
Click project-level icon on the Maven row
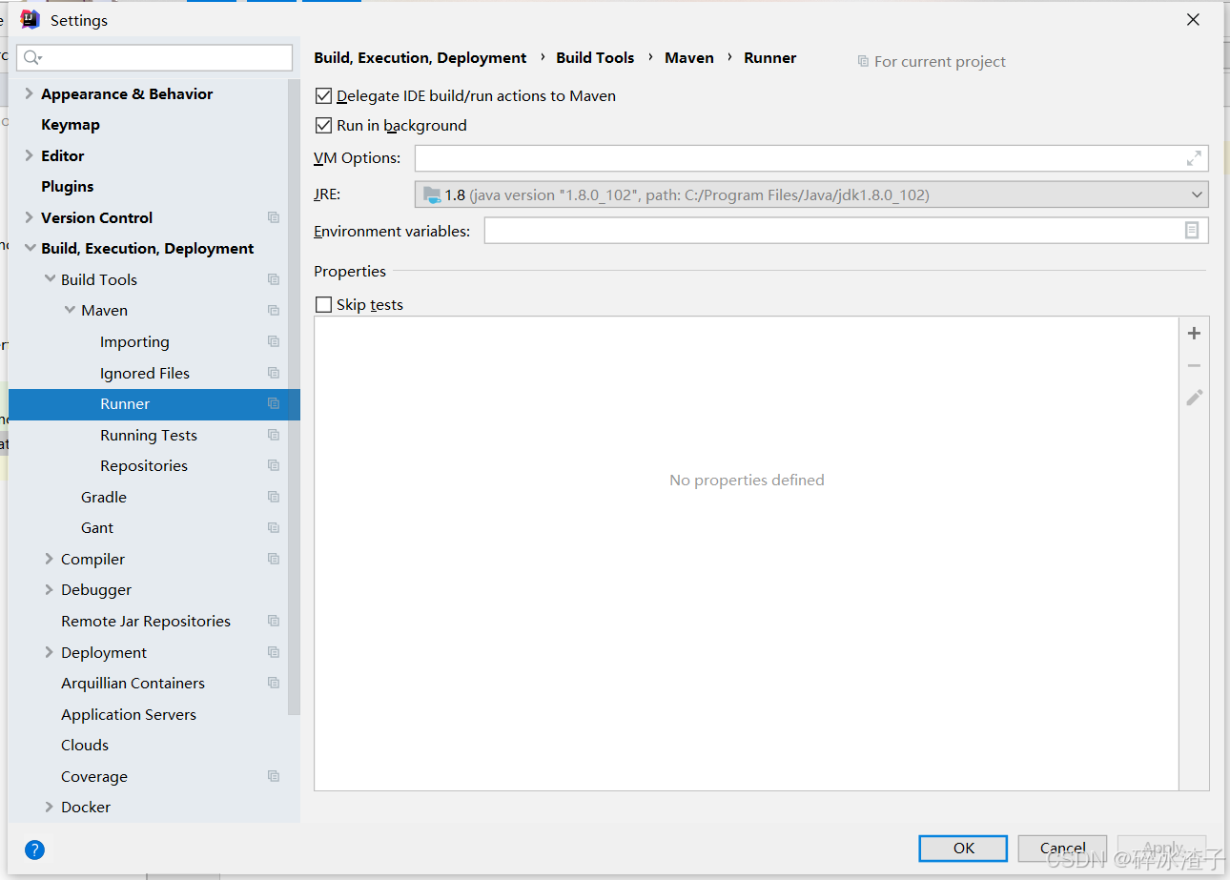pos(274,311)
